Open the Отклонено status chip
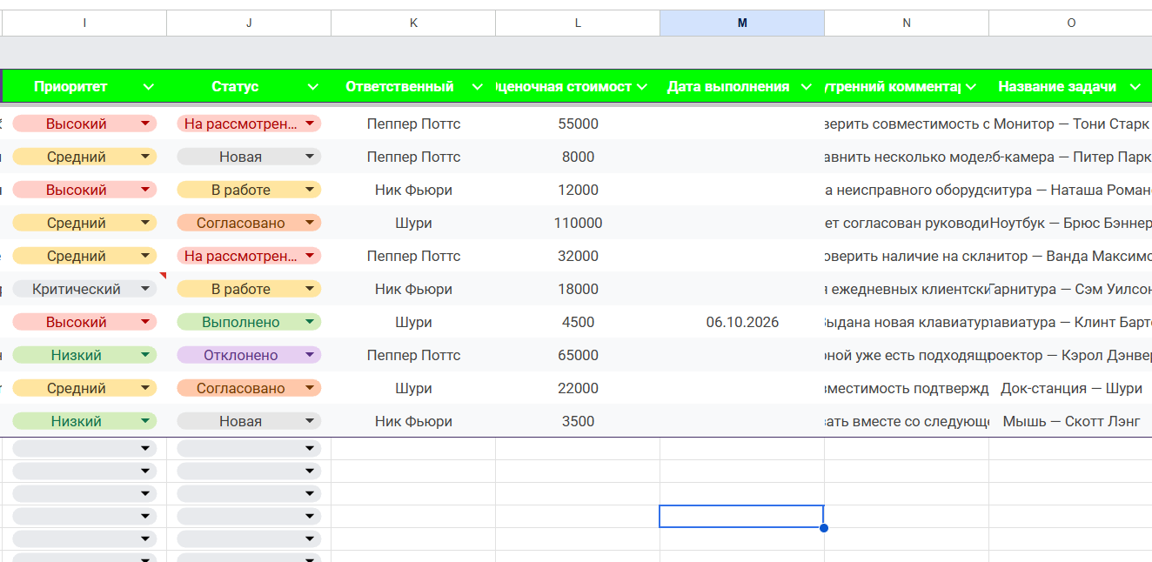 coord(249,356)
